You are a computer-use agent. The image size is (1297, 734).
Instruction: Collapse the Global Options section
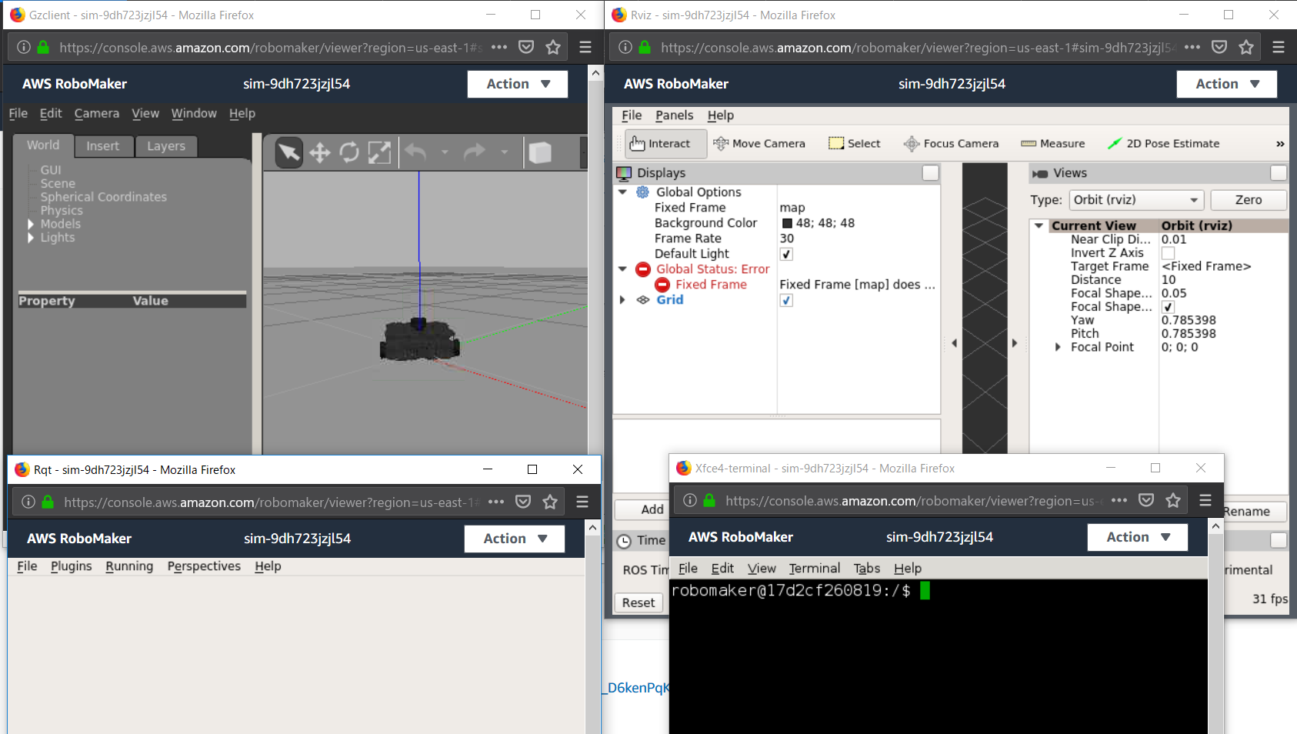[x=623, y=192]
